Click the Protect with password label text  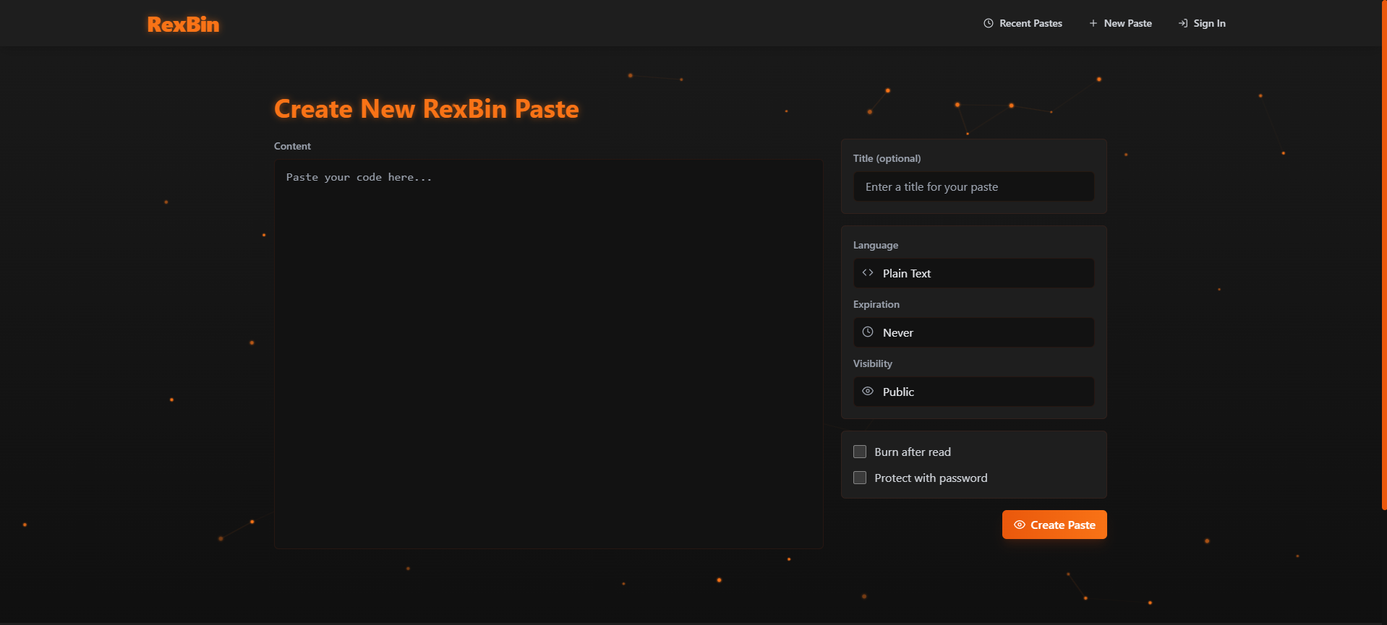(931, 478)
